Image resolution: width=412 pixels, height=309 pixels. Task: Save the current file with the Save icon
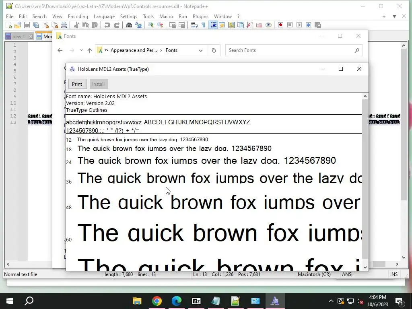(x=27, y=25)
